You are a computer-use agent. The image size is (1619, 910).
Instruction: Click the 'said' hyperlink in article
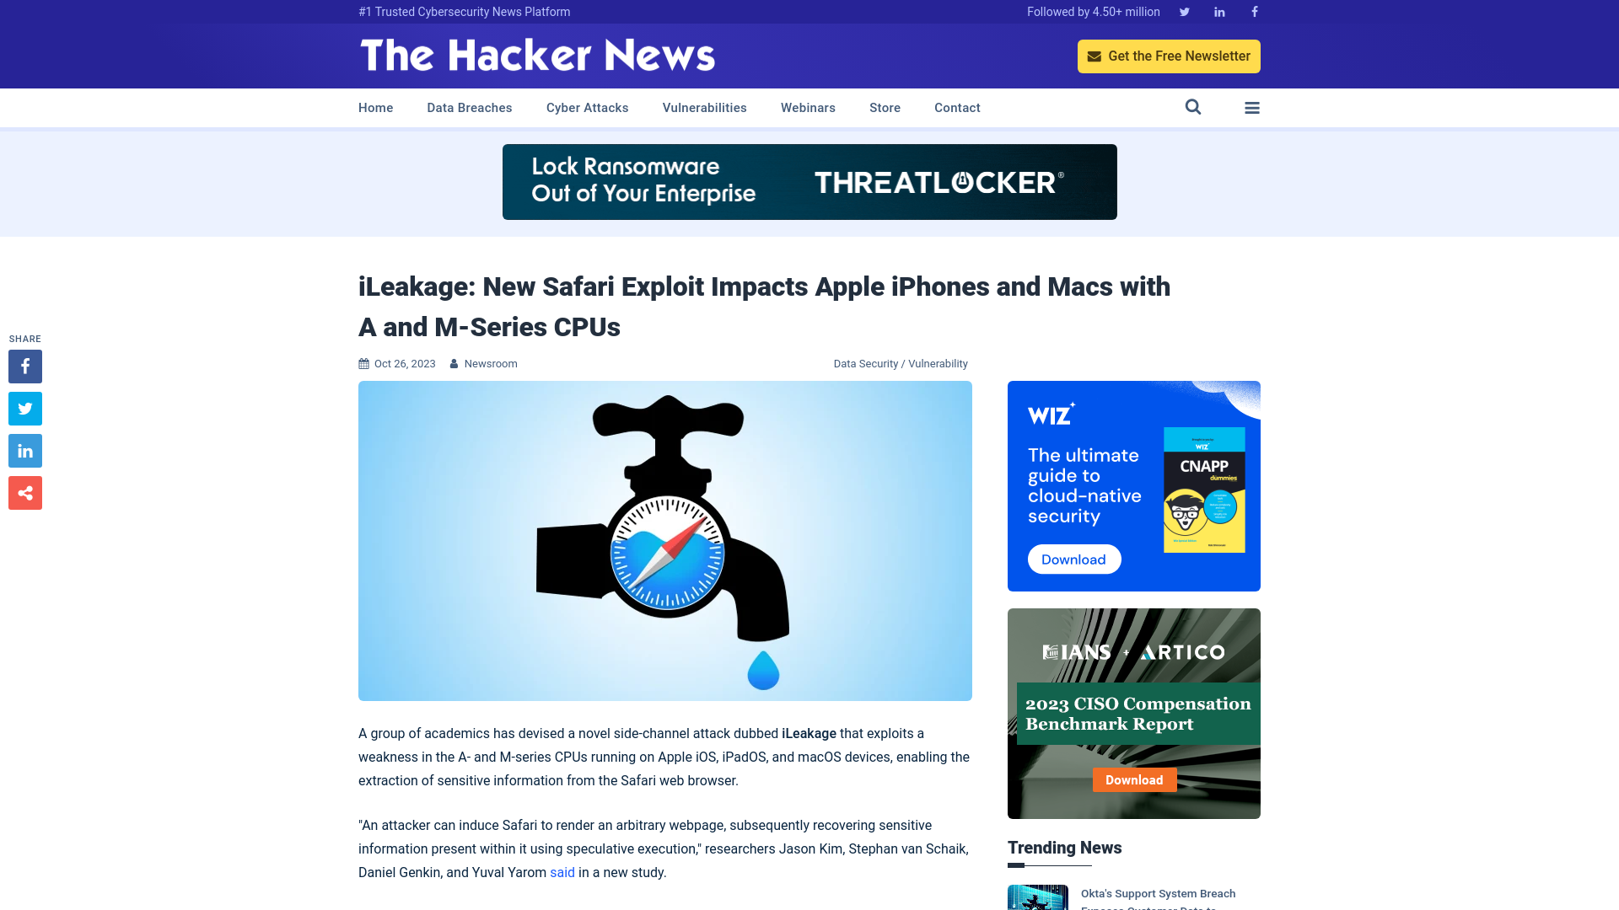(562, 872)
